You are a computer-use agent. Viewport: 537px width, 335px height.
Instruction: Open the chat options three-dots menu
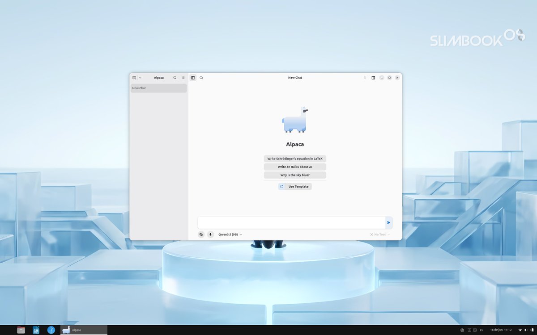point(365,78)
